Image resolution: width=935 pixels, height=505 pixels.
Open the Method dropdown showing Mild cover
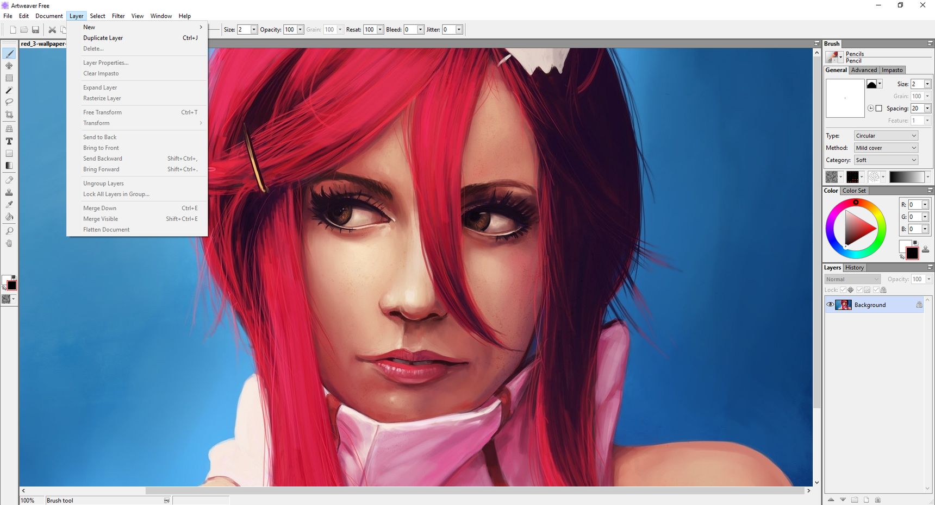pos(886,148)
